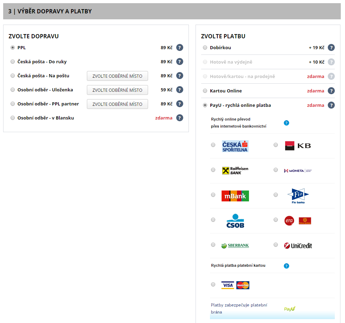
Task: Pick era radio button
Action: 275,220
